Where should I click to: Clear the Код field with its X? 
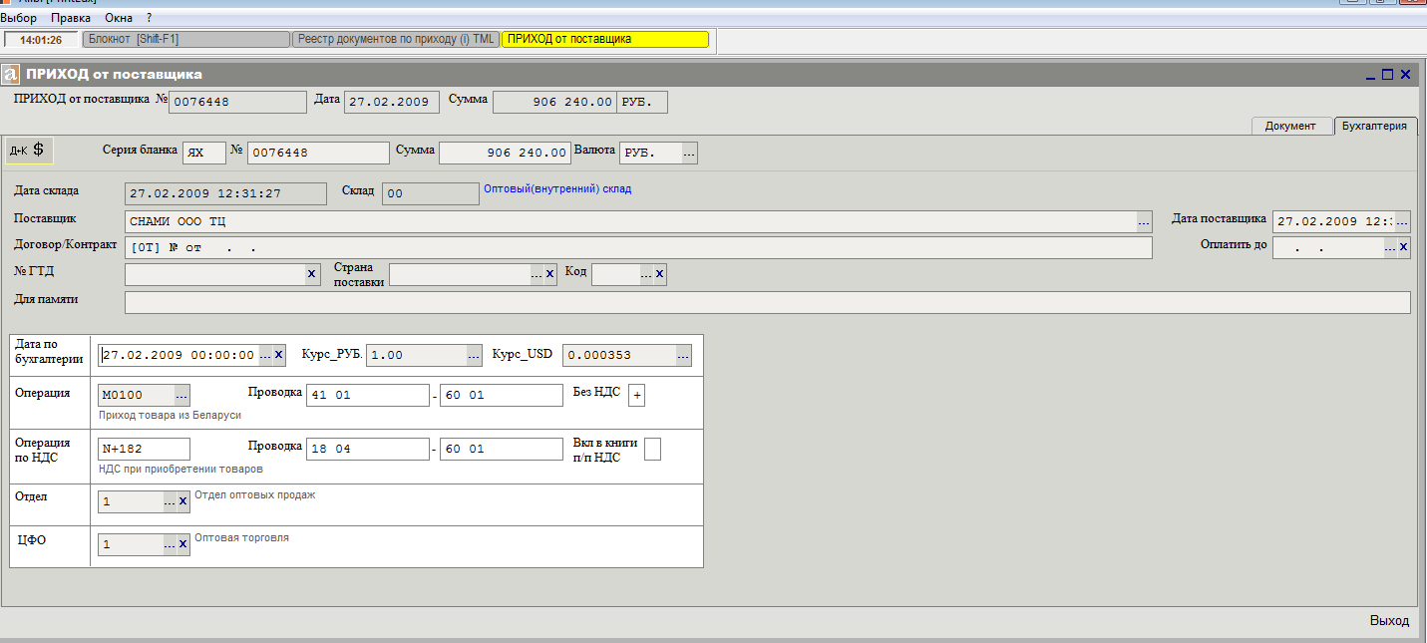(659, 274)
